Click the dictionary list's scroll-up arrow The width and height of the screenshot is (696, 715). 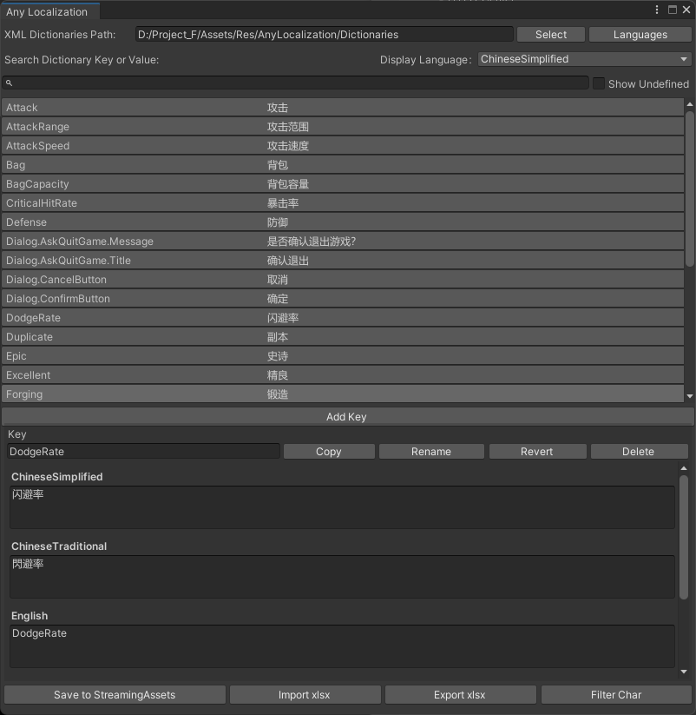point(690,104)
